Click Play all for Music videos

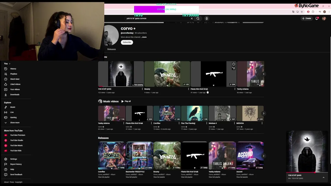pyautogui.click(x=126, y=101)
